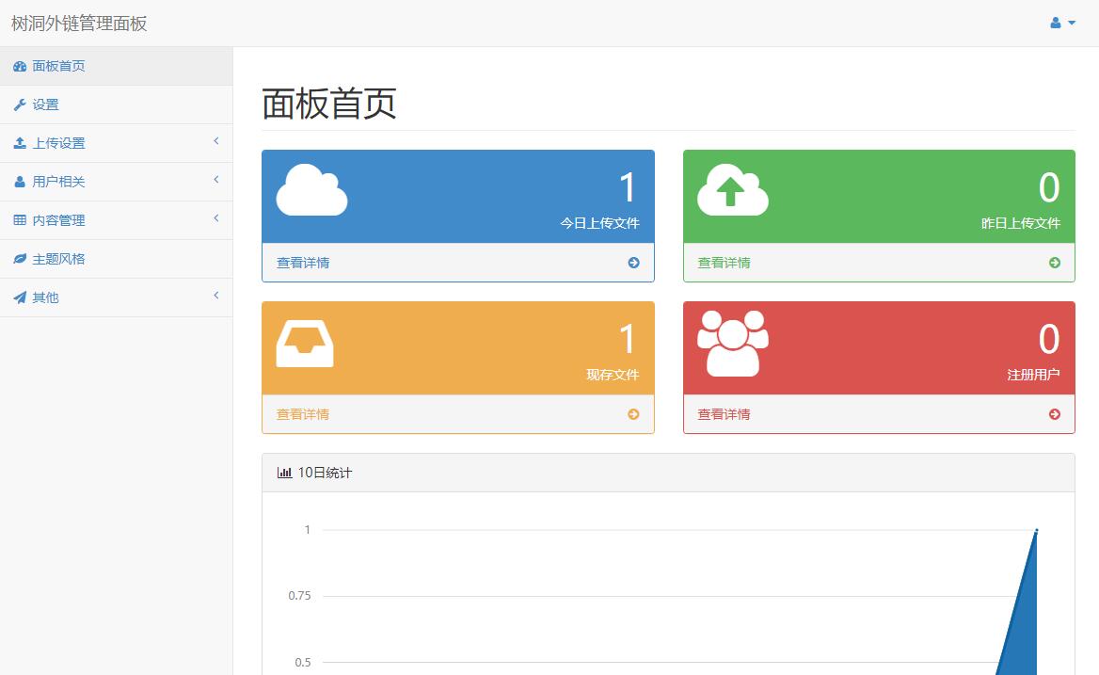
Task: Click the arrow circle on the blue card footer
Action: coord(633,263)
